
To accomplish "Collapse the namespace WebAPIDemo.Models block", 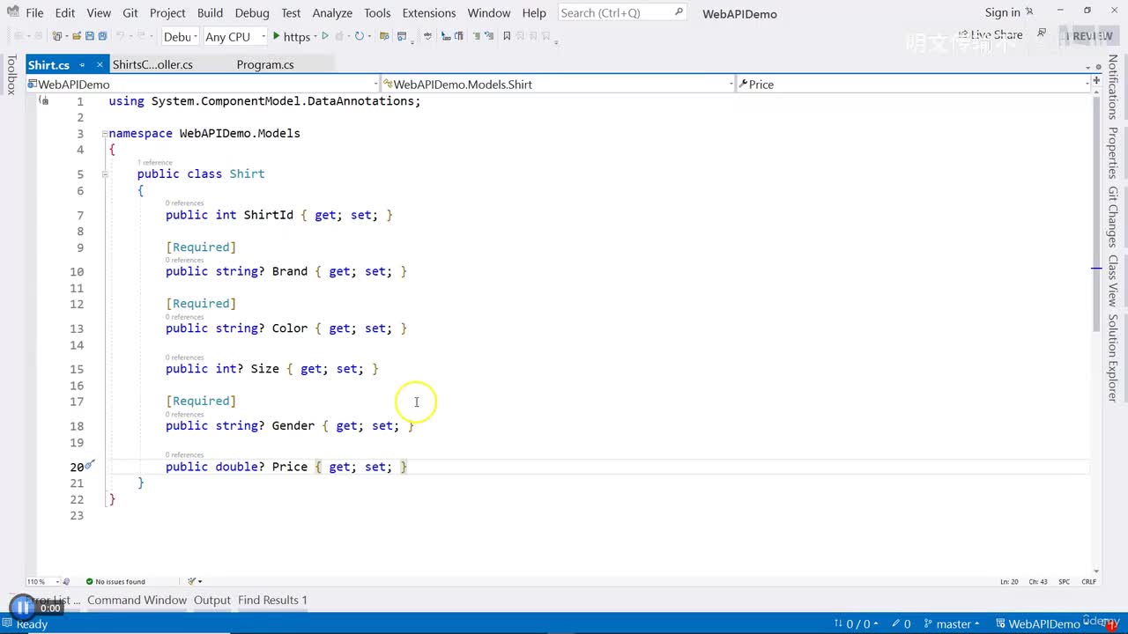I will (x=105, y=134).
